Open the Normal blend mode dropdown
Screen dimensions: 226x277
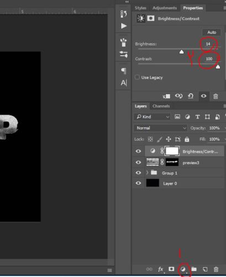(x=160, y=128)
